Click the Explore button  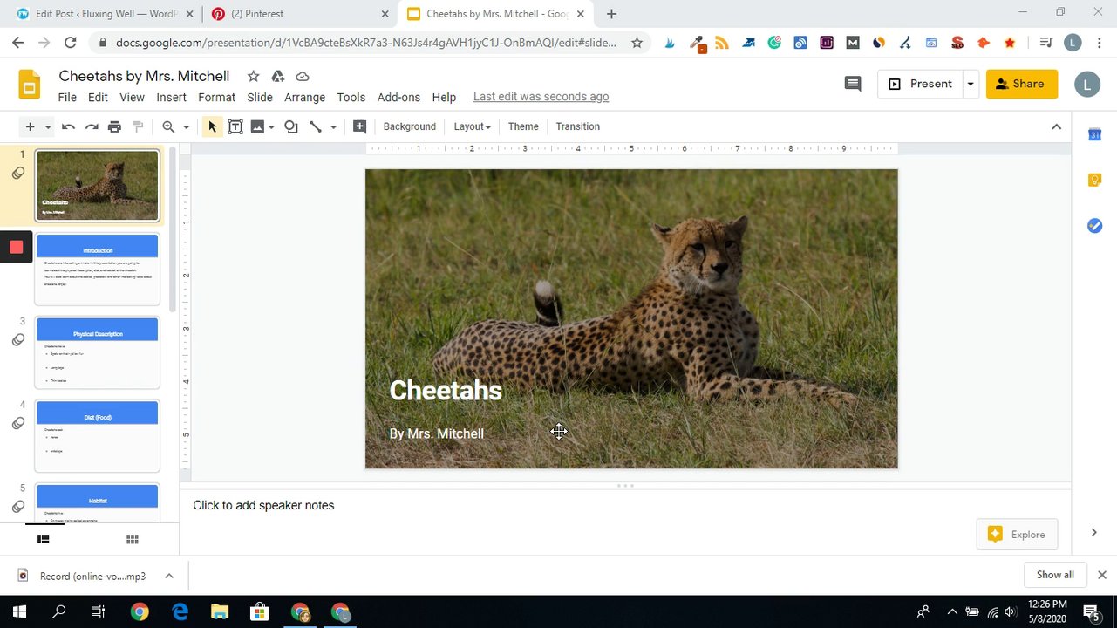coord(1017,535)
